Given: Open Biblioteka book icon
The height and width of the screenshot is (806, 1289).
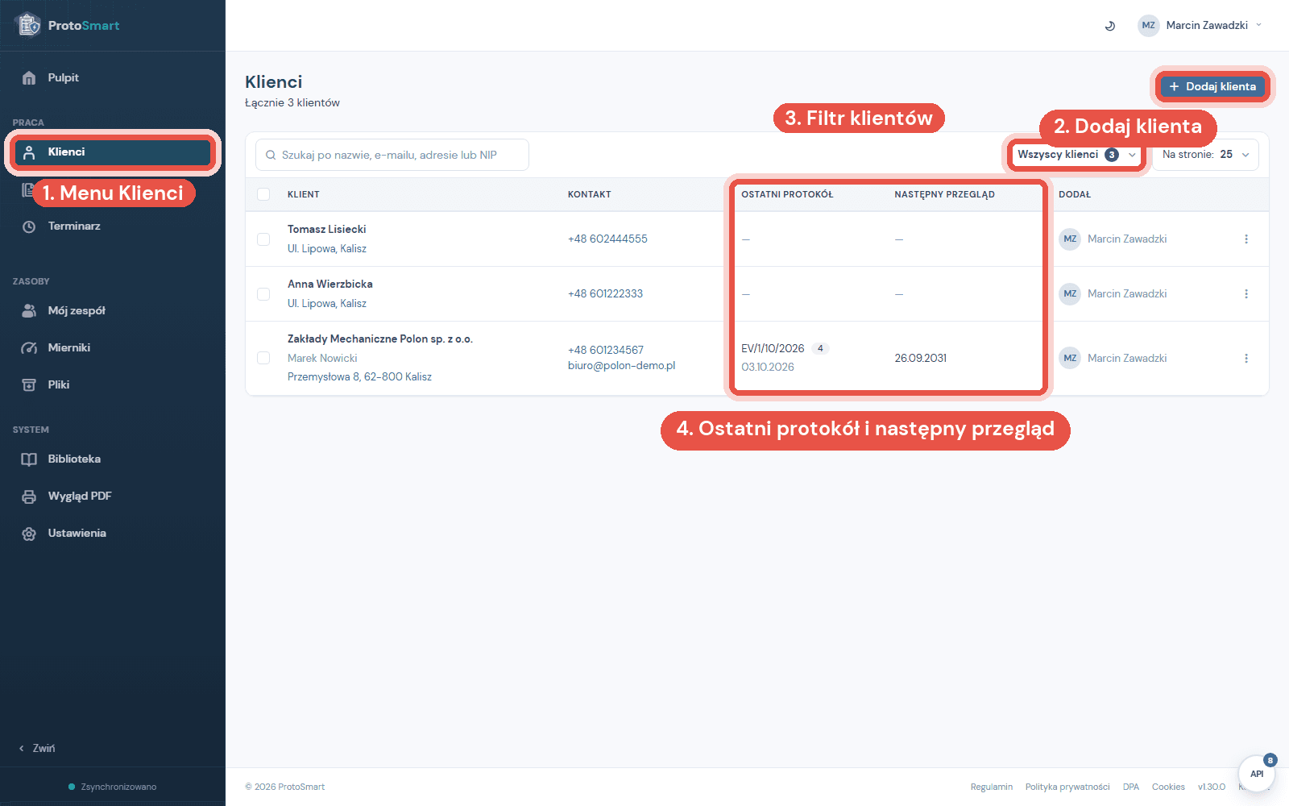Looking at the screenshot, I should tap(29, 459).
